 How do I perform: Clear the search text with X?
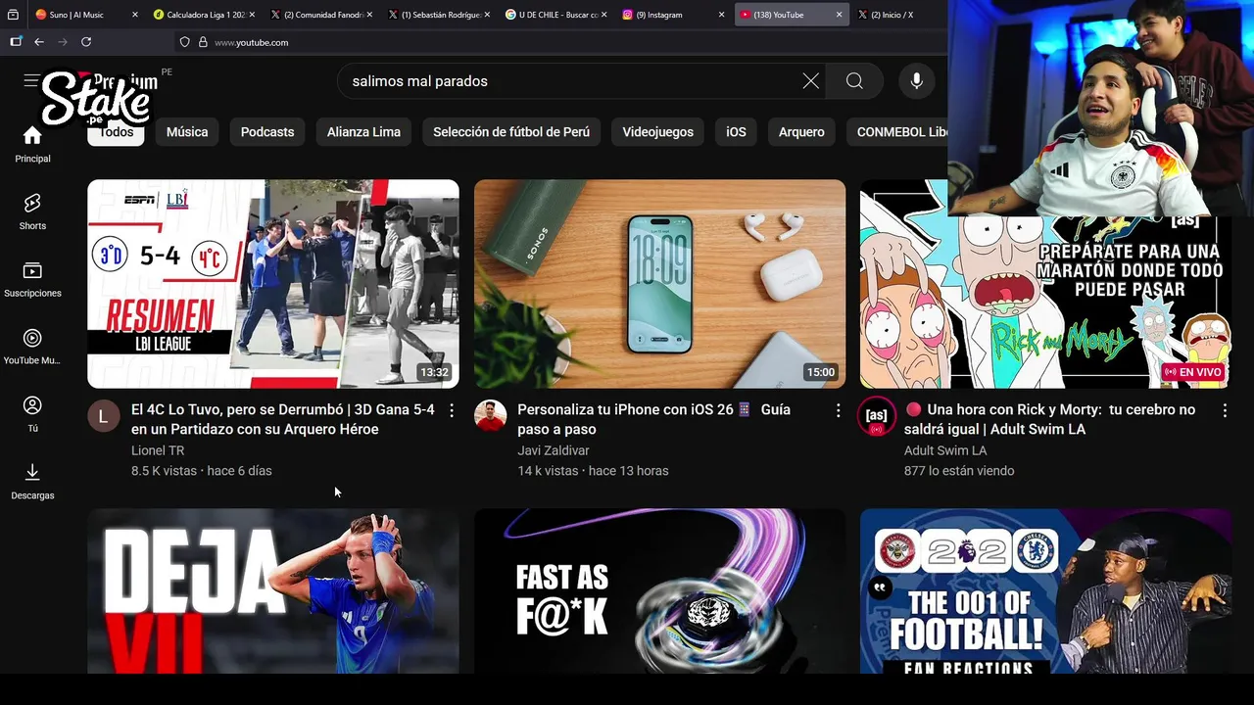point(810,81)
